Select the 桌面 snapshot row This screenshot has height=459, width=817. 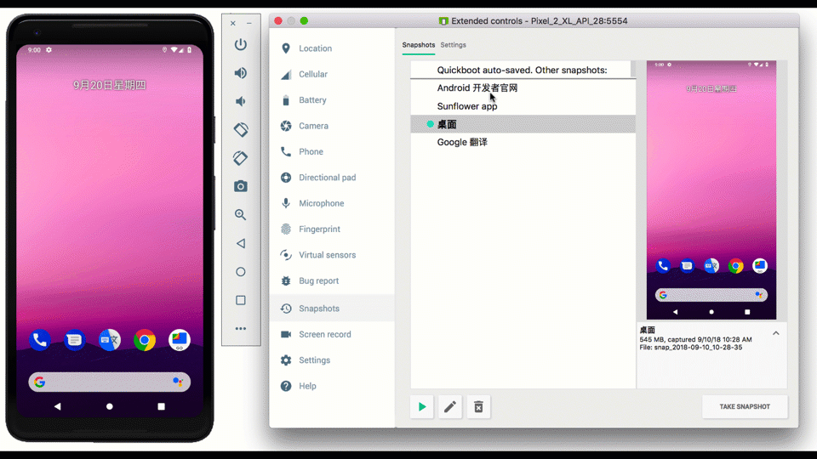tap(523, 124)
